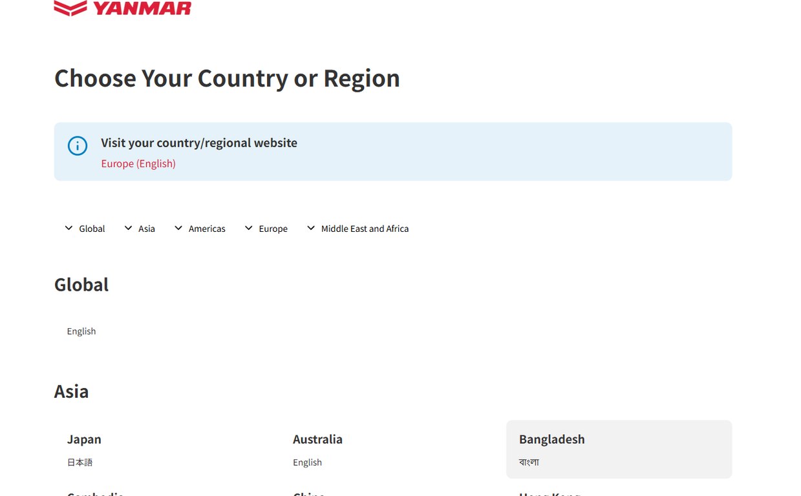The width and height of the screenshot is (801, 496).
Task: Click the chevron beside Middle East and Africa
Action: 311,228
